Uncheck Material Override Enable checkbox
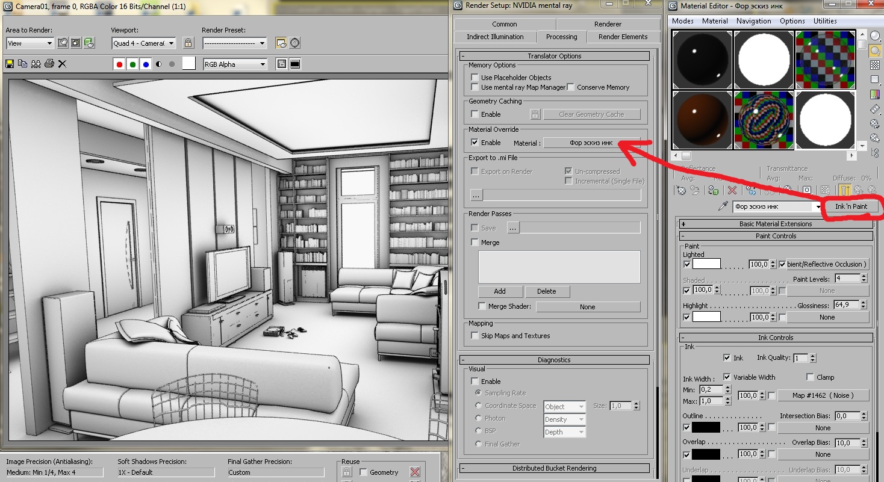 475,143
